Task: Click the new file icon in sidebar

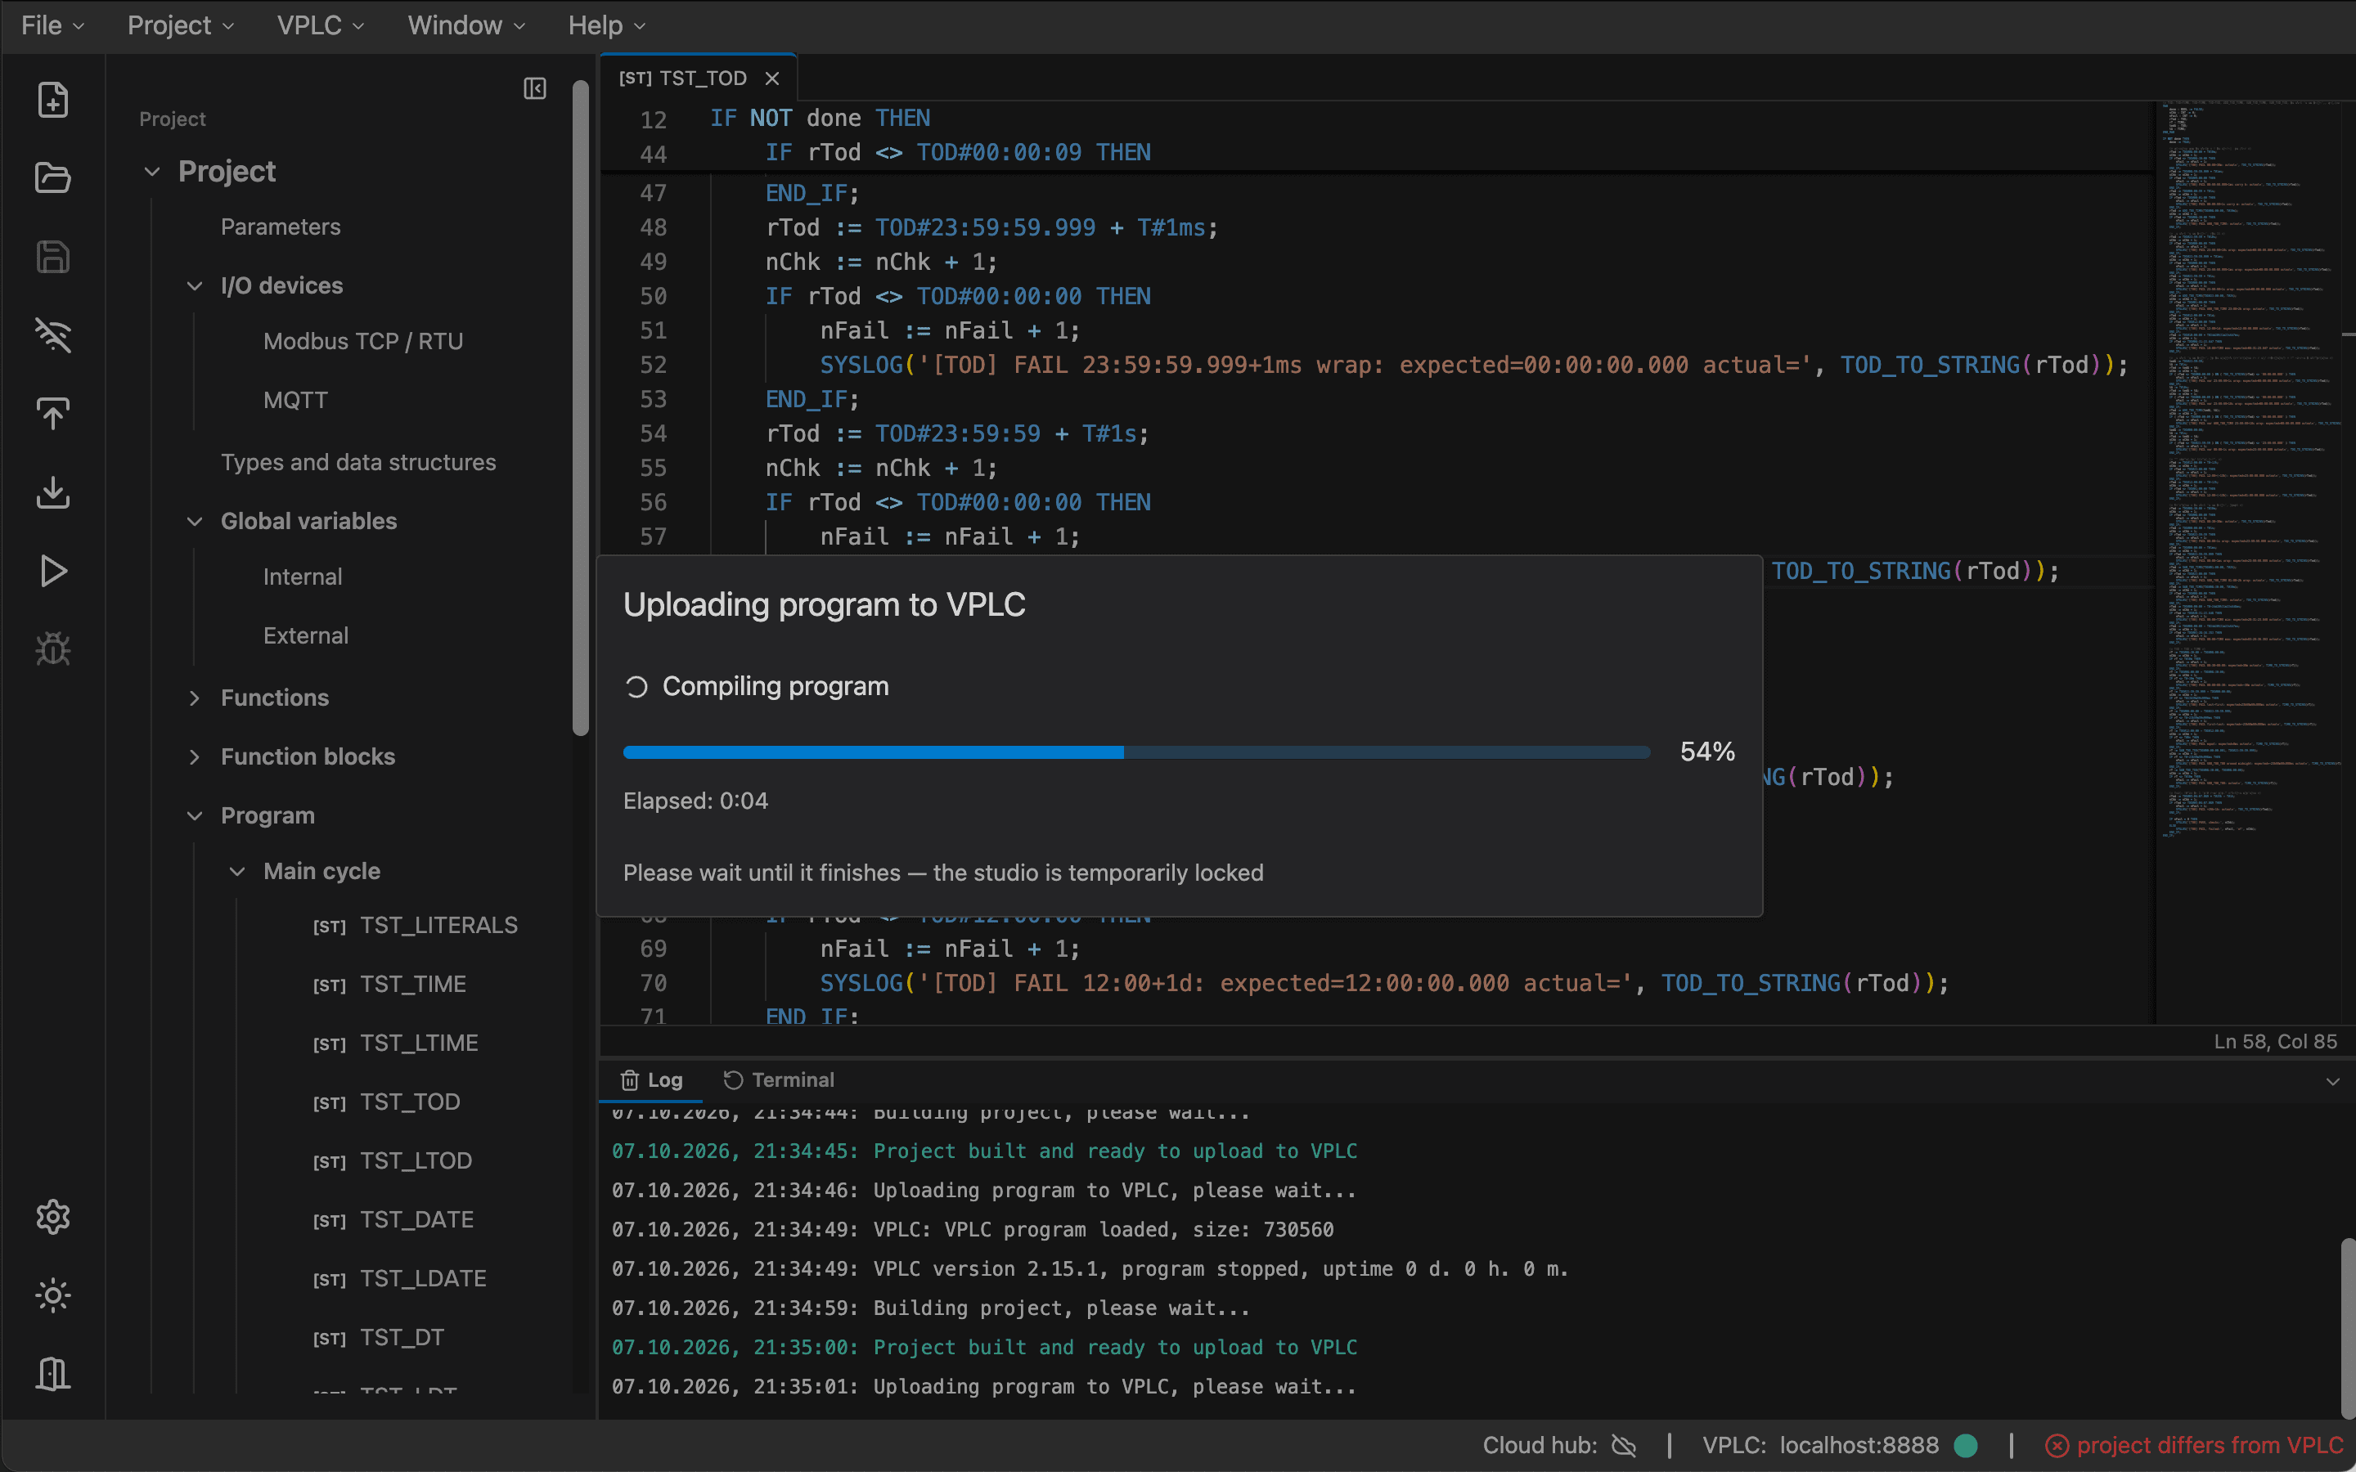Action: pos(52,99)
